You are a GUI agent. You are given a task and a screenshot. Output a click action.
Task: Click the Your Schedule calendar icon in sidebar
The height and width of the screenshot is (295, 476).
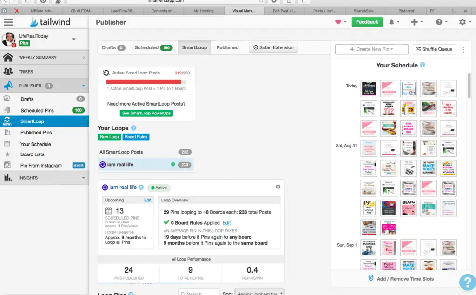point(7,143)
